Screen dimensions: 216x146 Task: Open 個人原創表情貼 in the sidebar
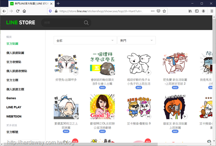coord(17,71)
